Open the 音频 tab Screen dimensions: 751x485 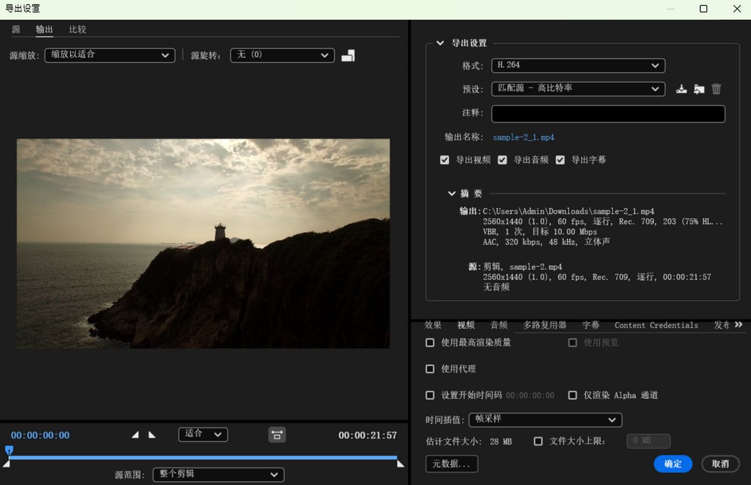[499, 325]
